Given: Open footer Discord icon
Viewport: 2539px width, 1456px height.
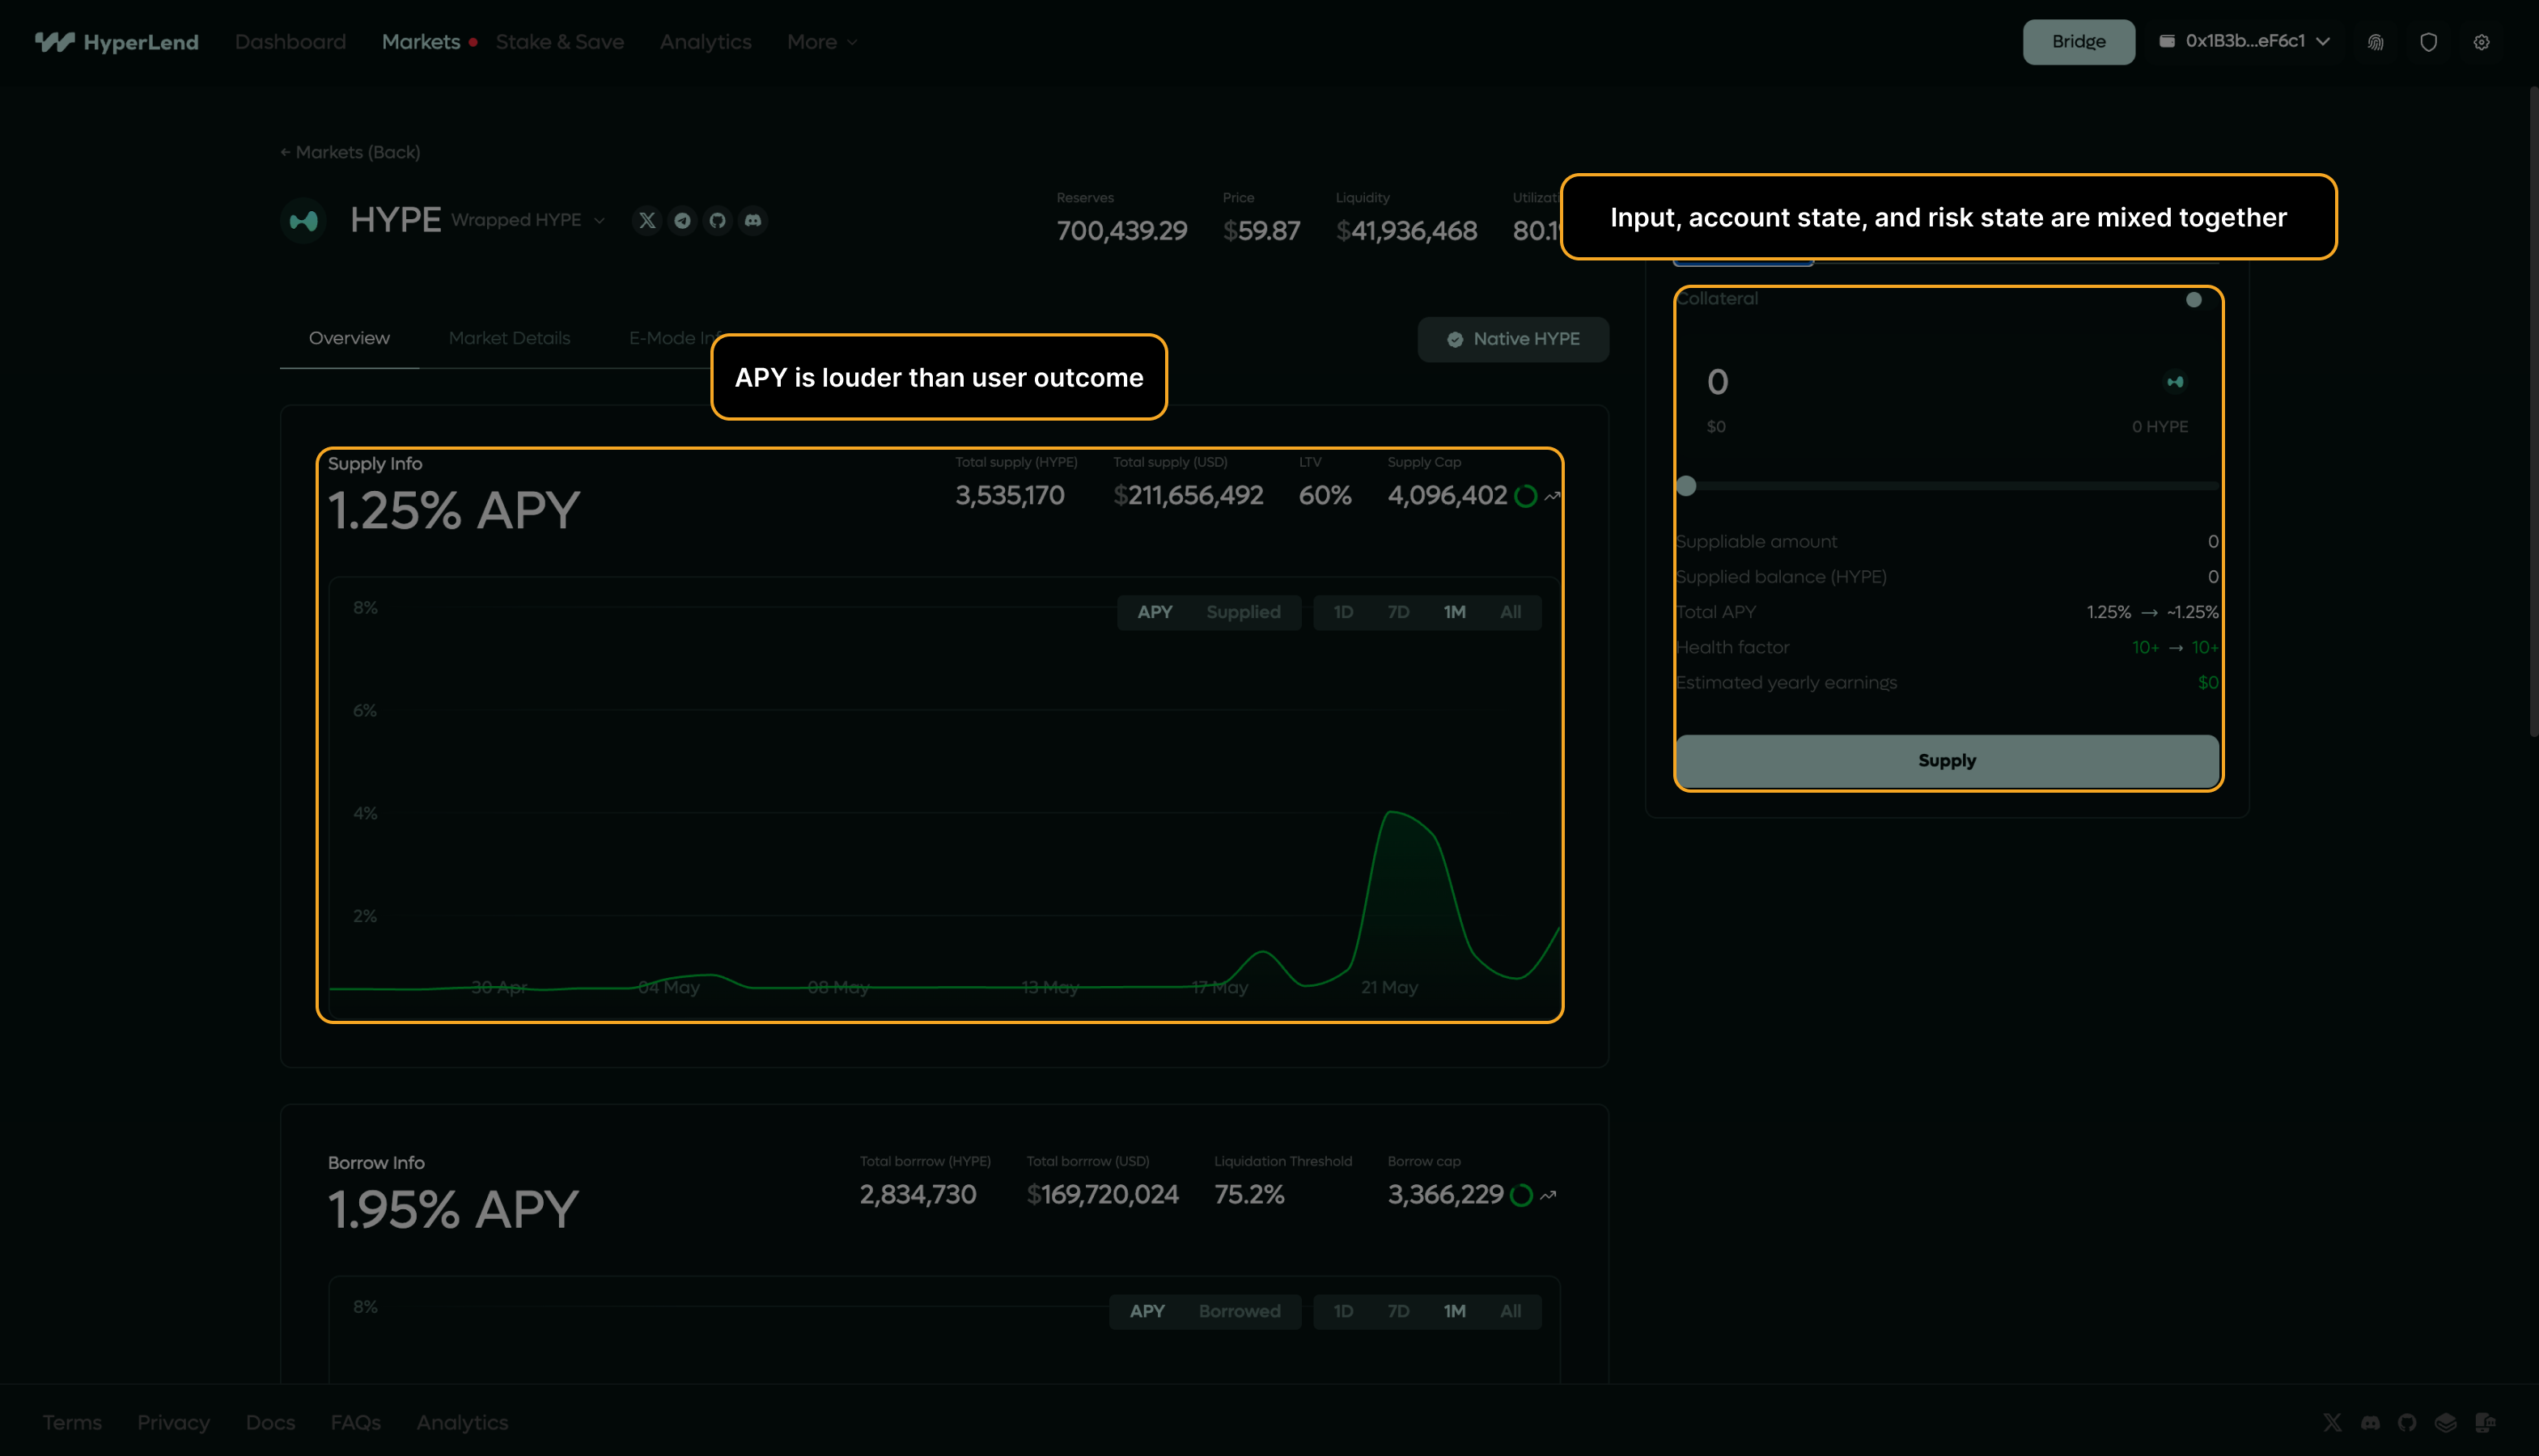Looking at the screenshot, I should 2371,1422.
